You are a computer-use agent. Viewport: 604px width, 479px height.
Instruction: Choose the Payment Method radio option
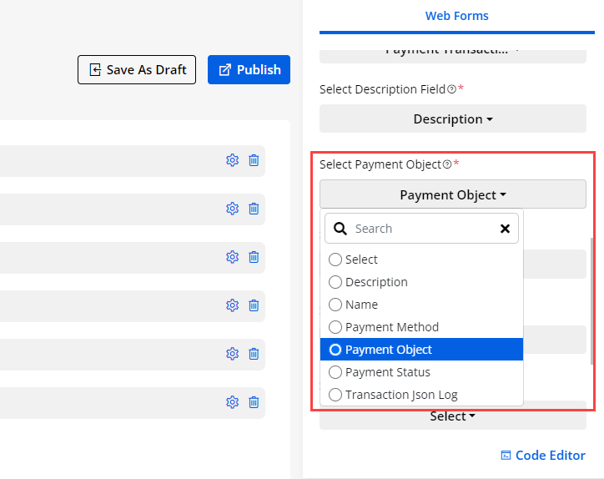335,327
